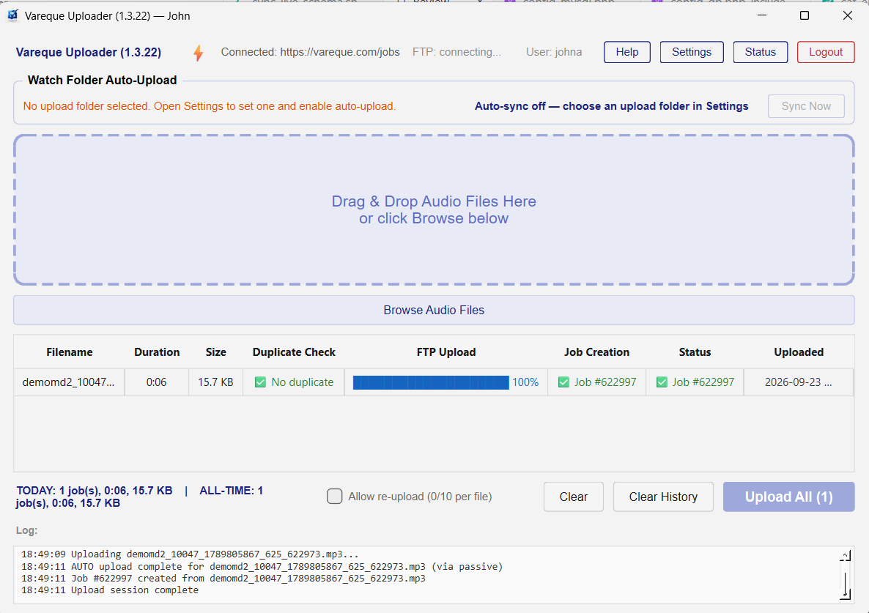Click Clear History
Screen dimensions: 869x613
663,497
